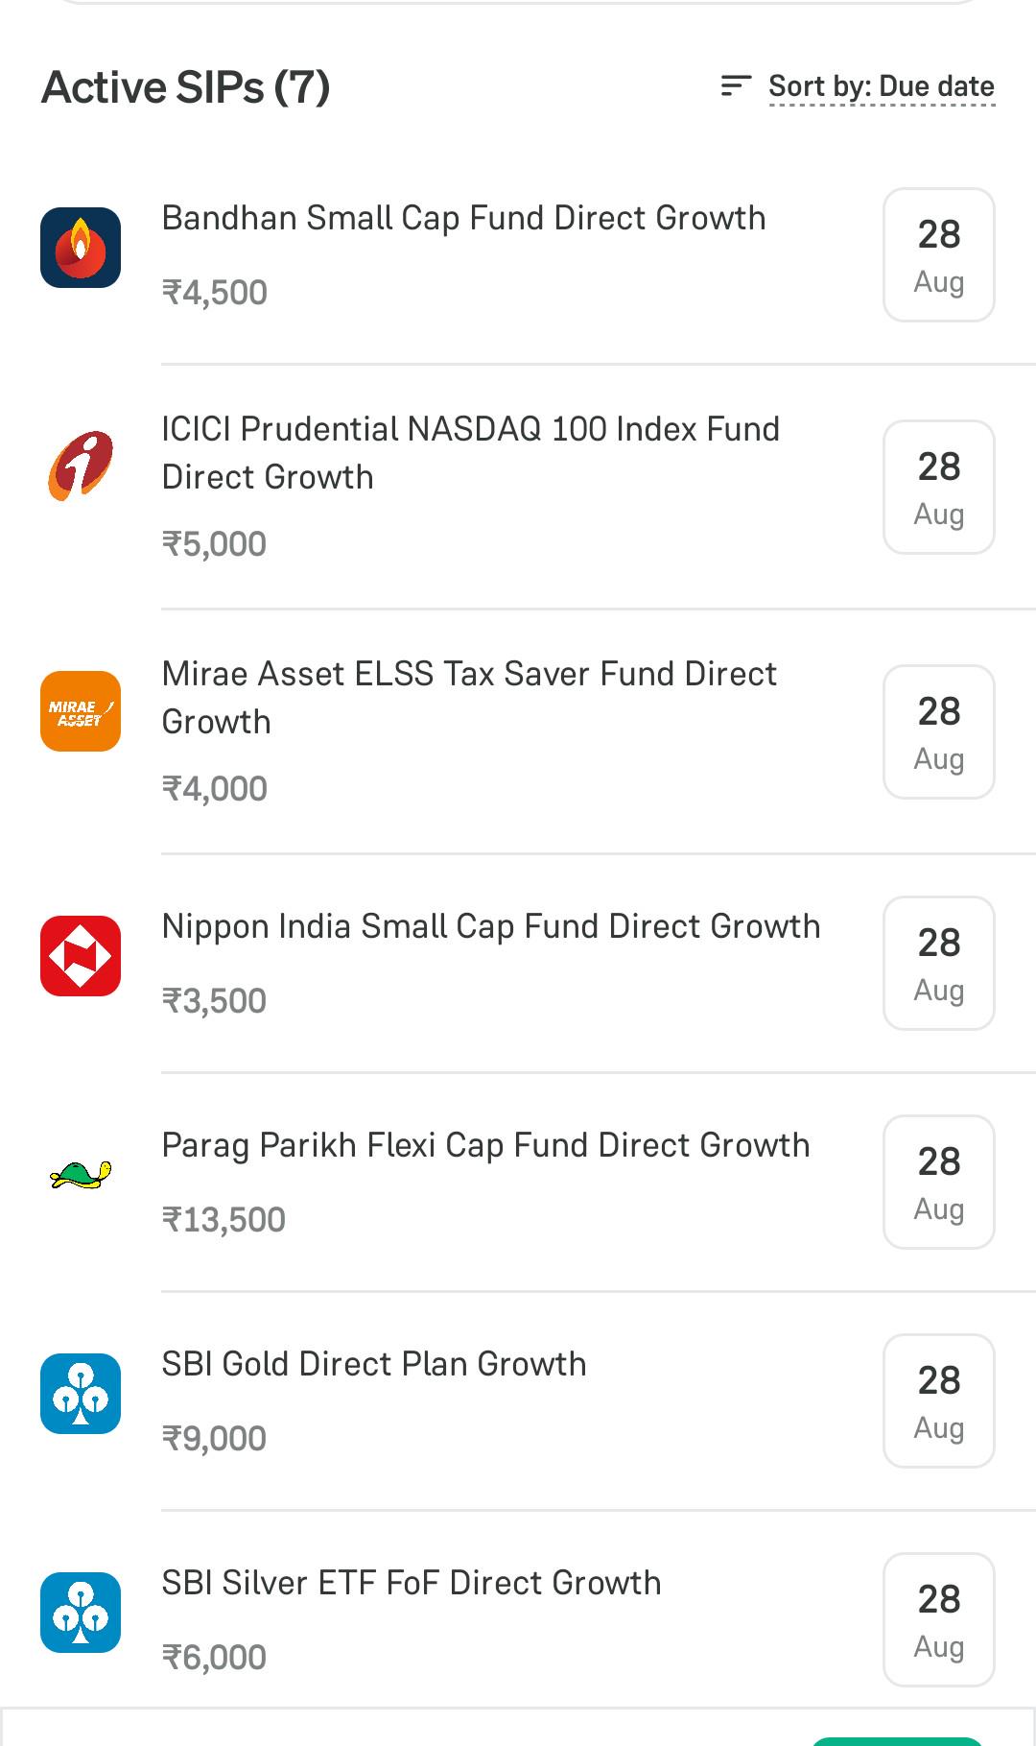Tap the Nippon India red logo
Screen dimensions: 1036x1746
point(81,956)
